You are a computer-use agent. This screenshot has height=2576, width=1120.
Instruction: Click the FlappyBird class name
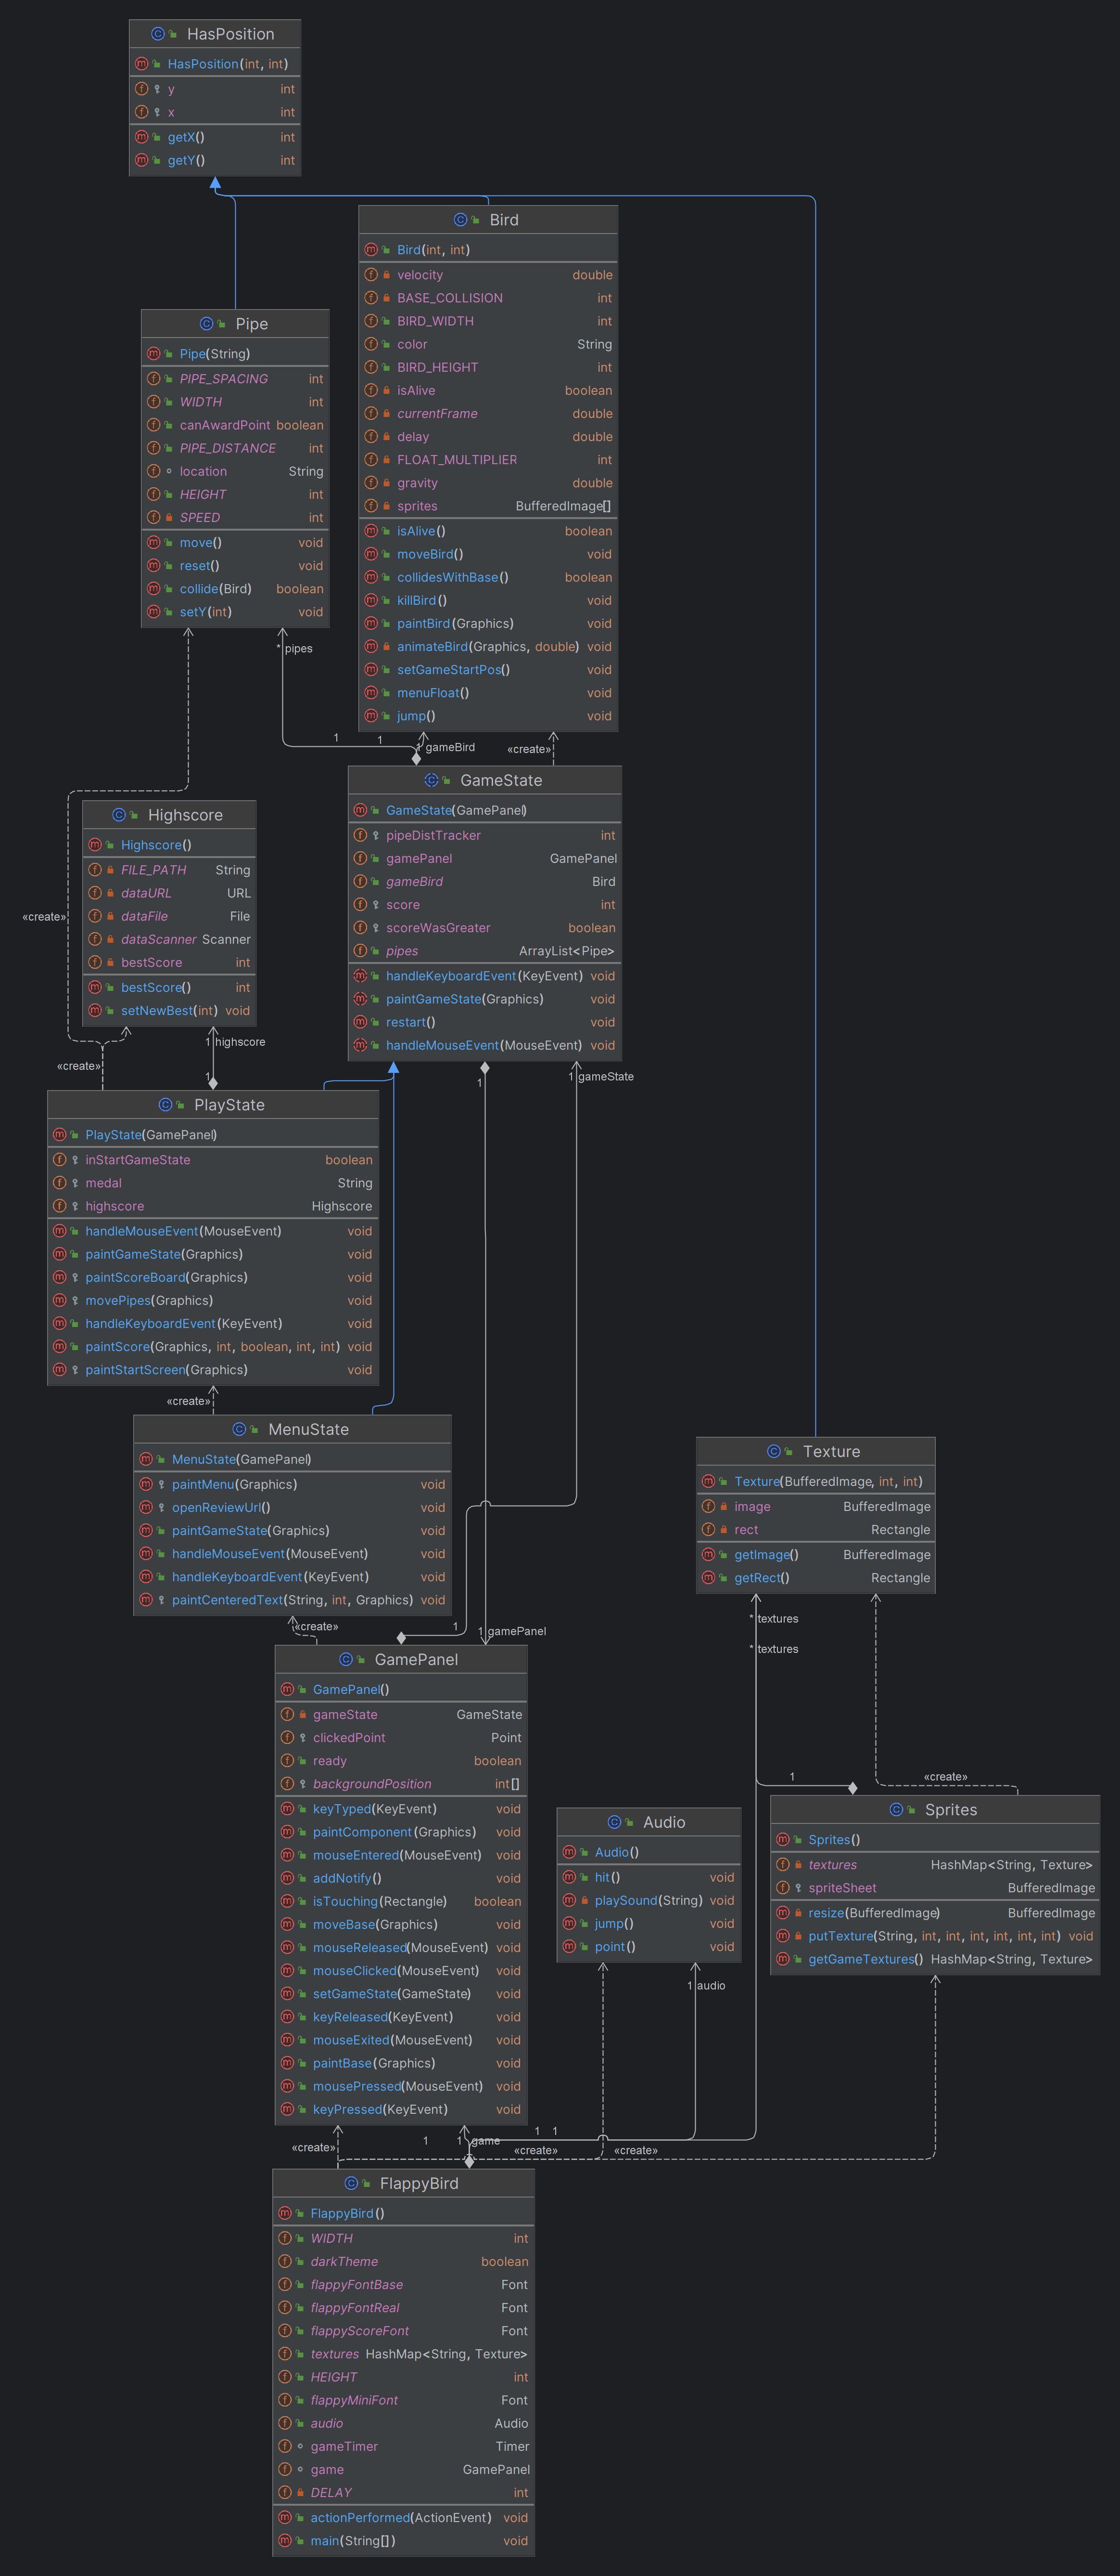click(x=419, y=2184)
